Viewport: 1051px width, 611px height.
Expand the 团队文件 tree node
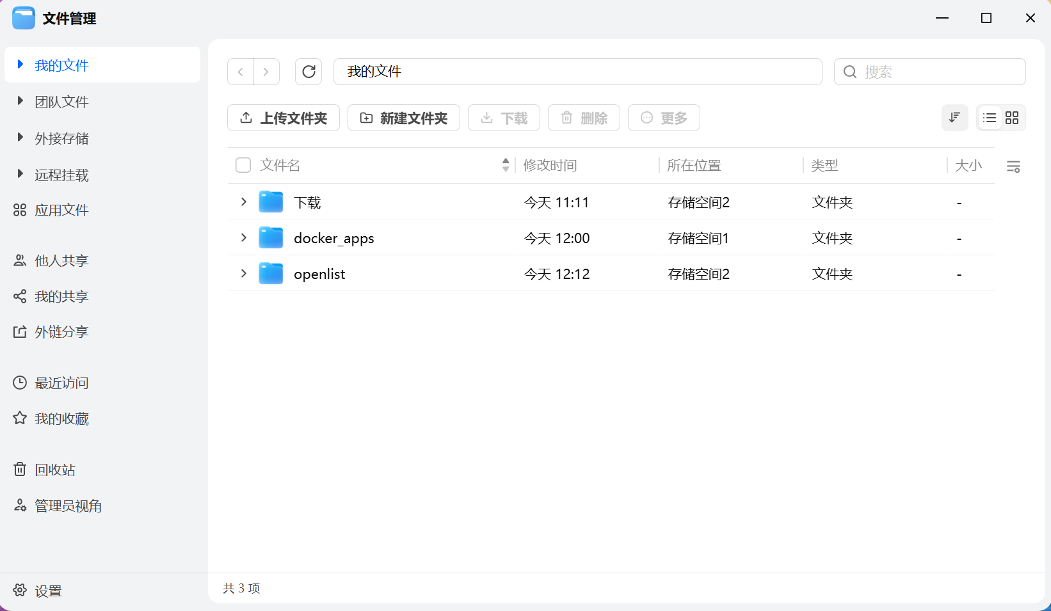click(x=20, y=101)
